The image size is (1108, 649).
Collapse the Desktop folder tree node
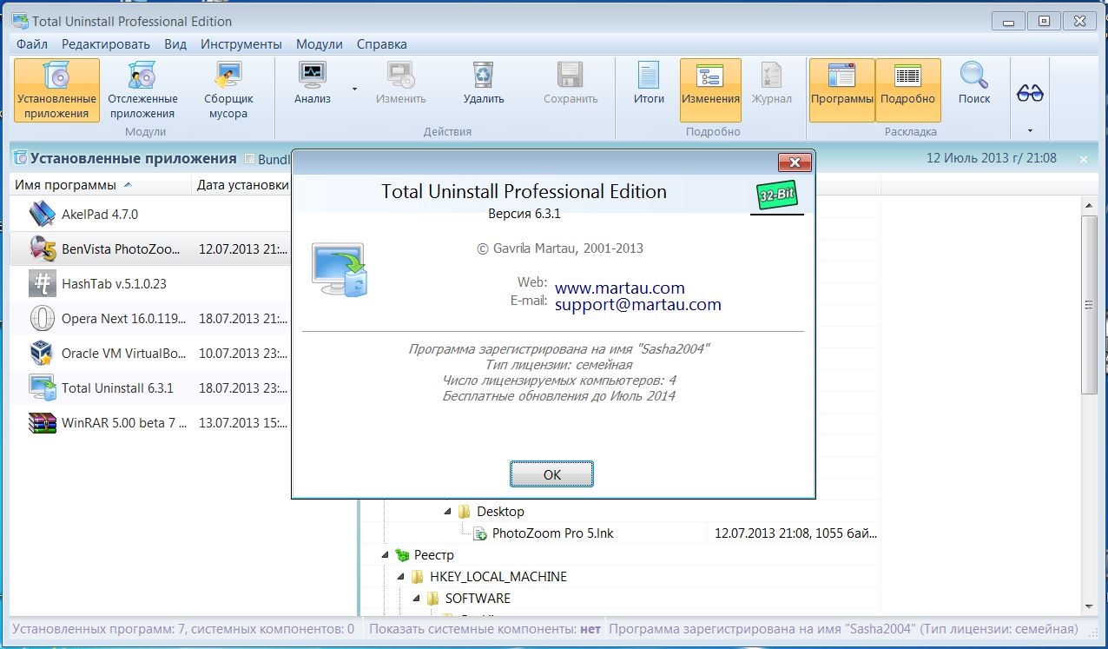point(448,512)
